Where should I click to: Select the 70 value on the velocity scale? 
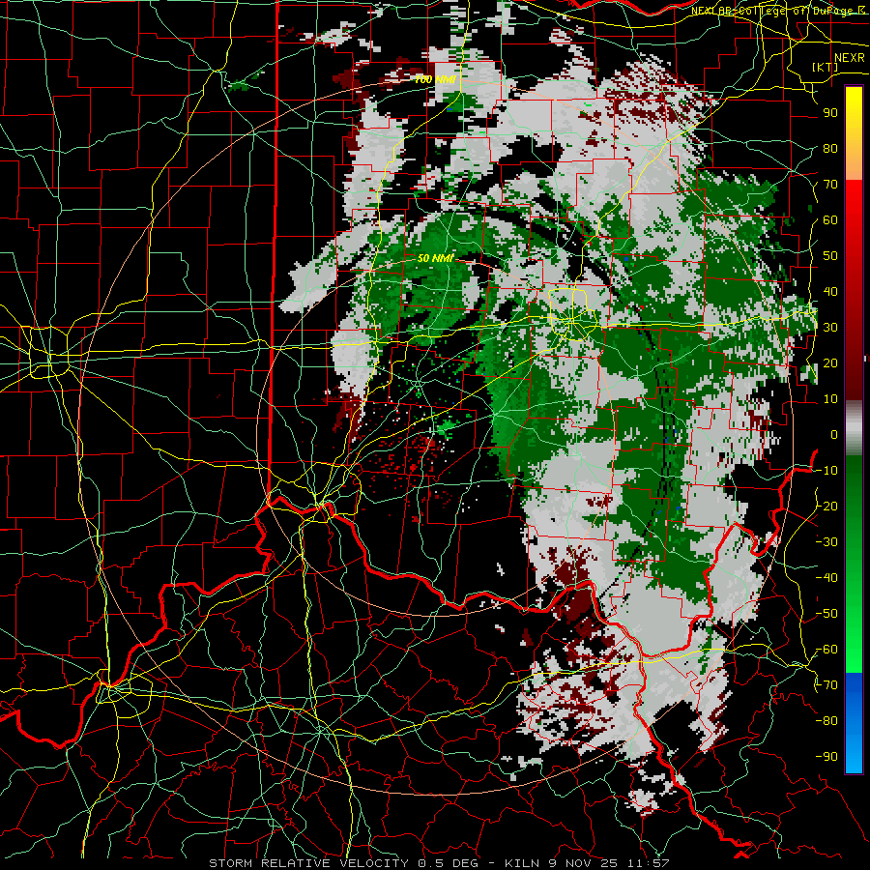point(830,185)
